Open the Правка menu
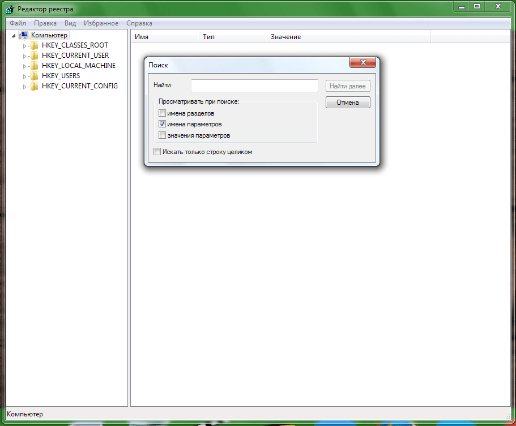The width and height of the screenshot is (516, 426). click(x=45, y=23)
